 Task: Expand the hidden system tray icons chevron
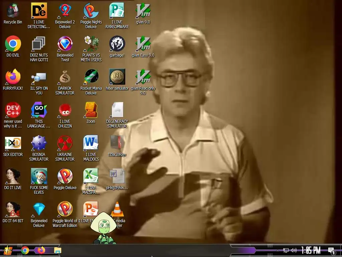278,250
